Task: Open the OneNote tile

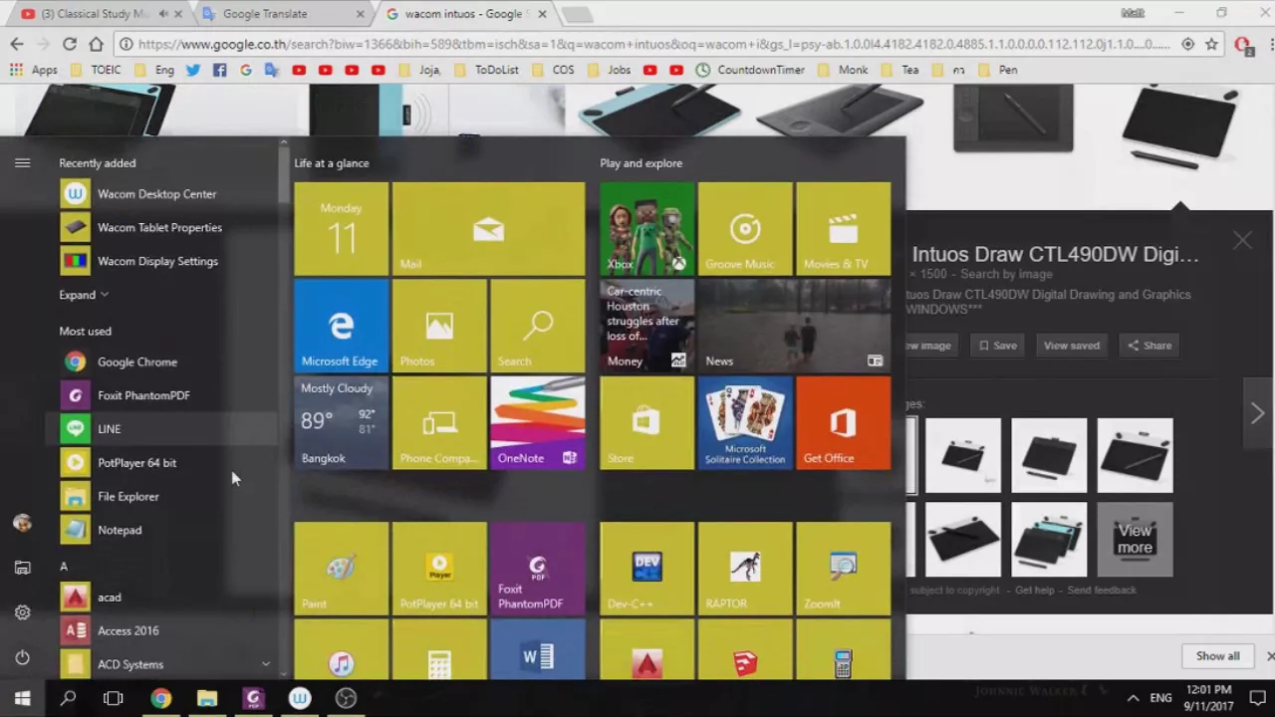Action: click(x=538, y=422)
